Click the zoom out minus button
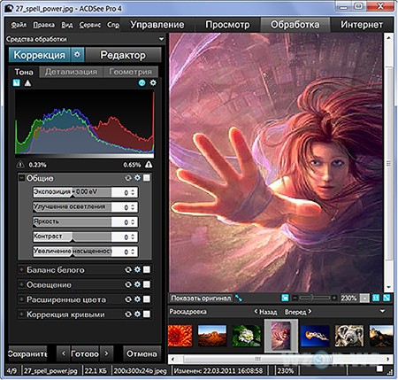 [x=295, y=298]
